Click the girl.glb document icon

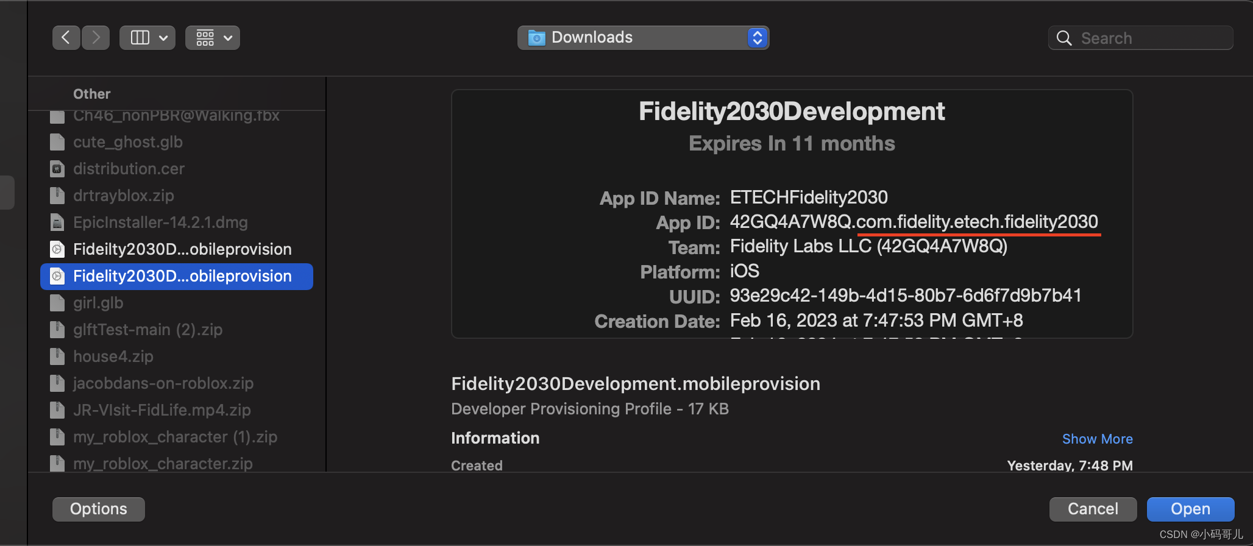click(x=57, y=303)
